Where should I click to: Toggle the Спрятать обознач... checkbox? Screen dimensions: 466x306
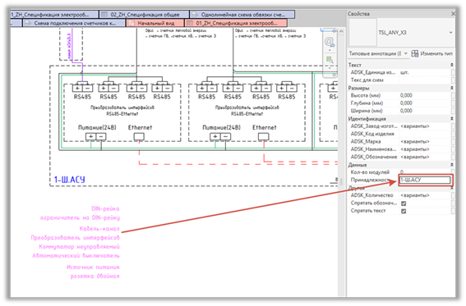click(x=404, y=203)
